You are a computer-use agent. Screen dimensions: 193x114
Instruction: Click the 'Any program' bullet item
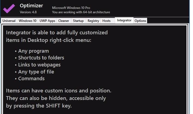tap(33, 51)
